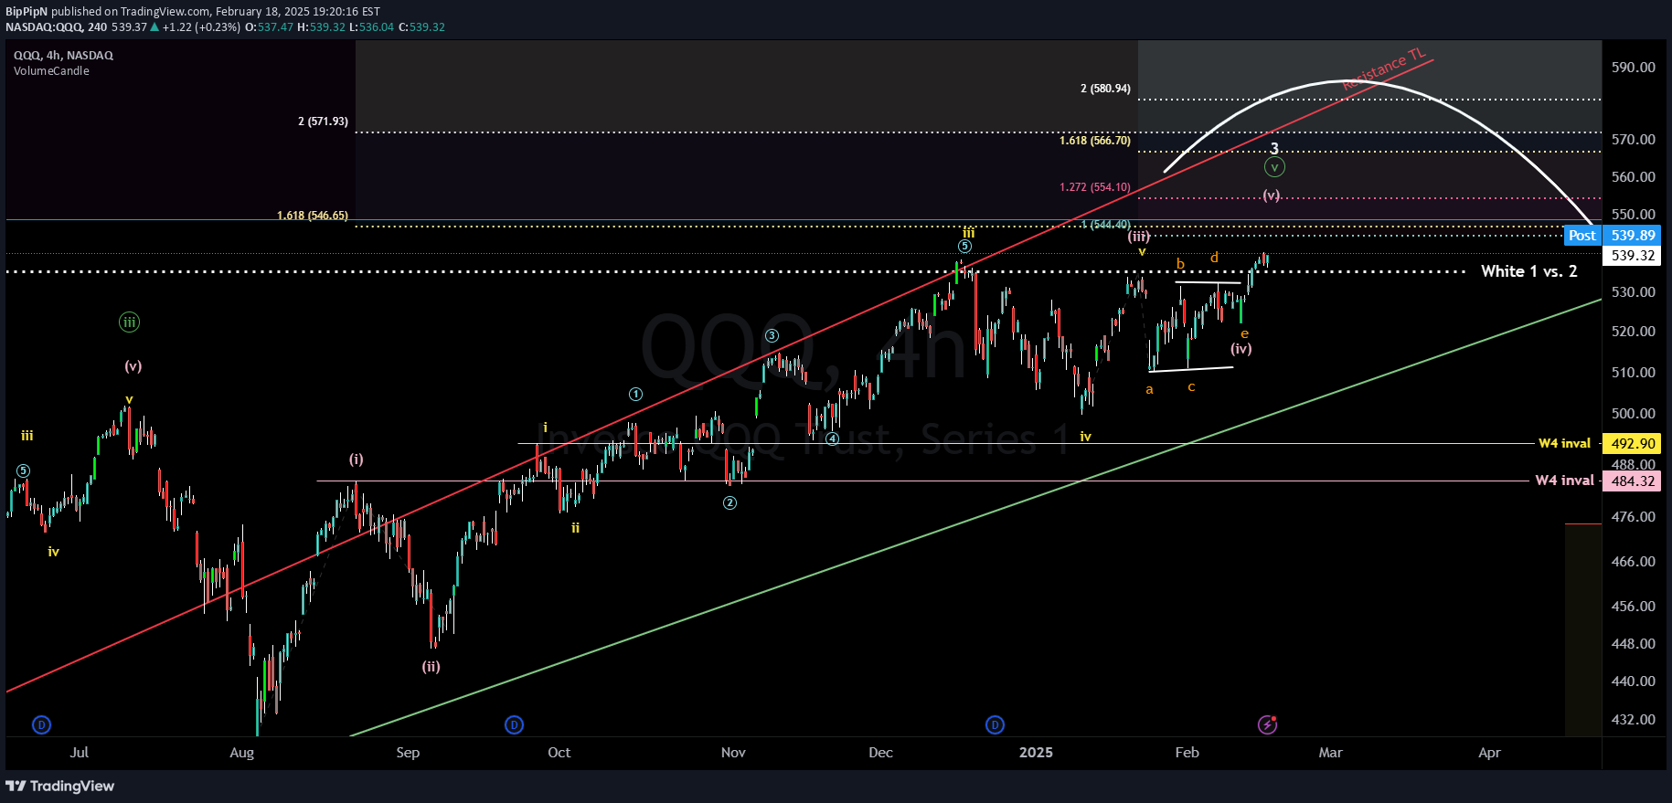Click the NASDAQ:QQQ, 240 symbol text
Screen dimensions: 1672x803
point(57,27)
